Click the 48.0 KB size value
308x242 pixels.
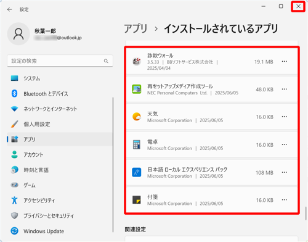coord(264,90)
